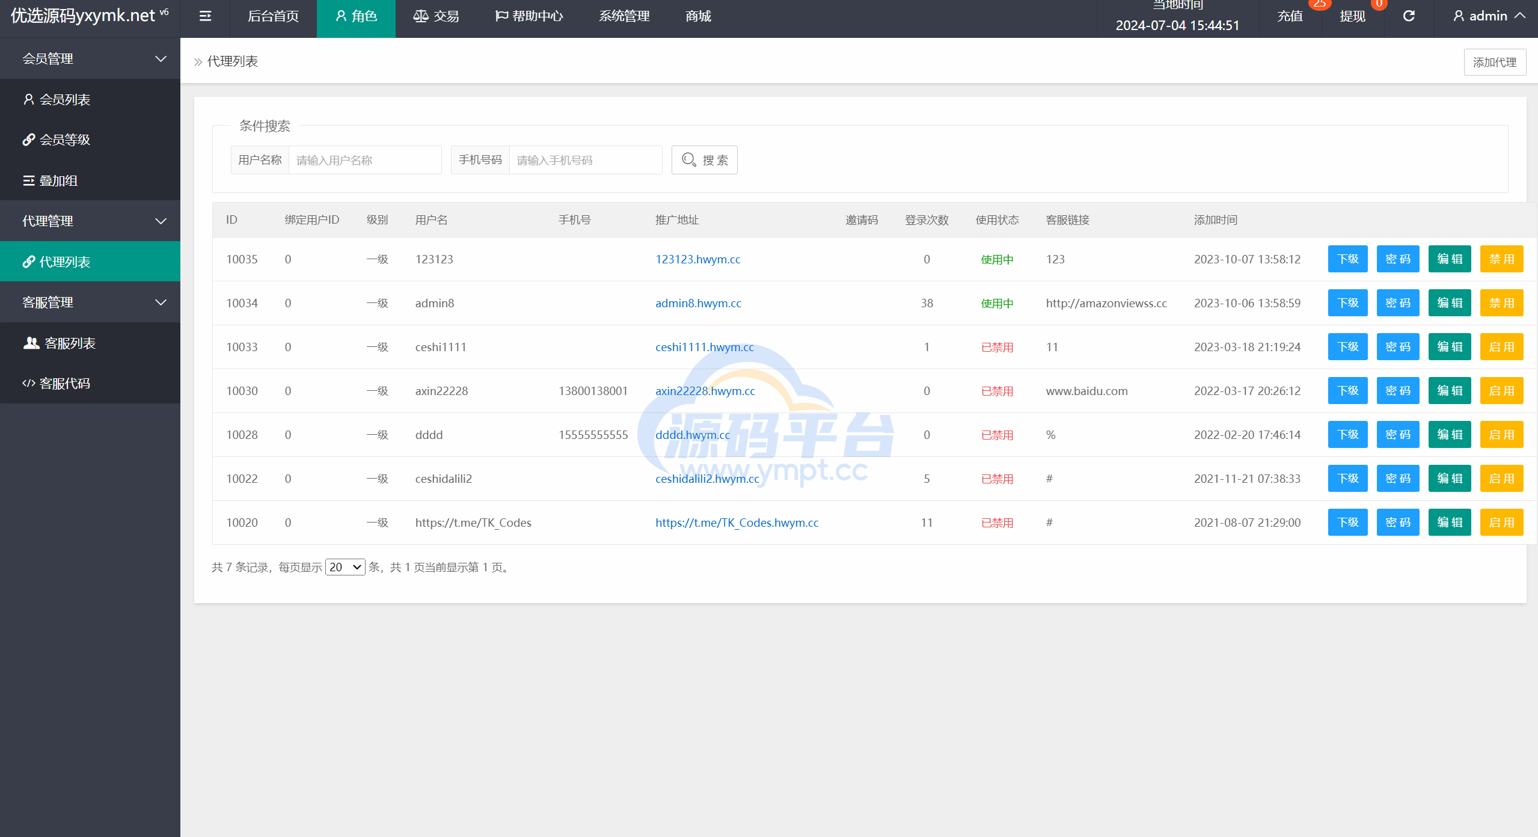
Task: Click 下级 for agent axin22228
Action: tap(1348, 391)
